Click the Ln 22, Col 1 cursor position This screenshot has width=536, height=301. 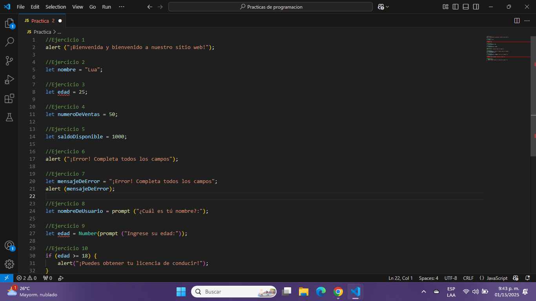(x=401, y=278)
